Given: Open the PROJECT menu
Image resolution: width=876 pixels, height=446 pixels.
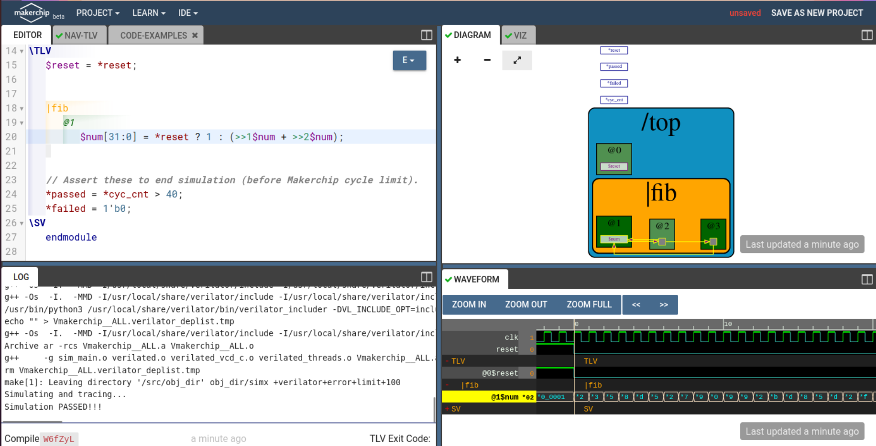Looking at the screenshot, I should 97,13.
